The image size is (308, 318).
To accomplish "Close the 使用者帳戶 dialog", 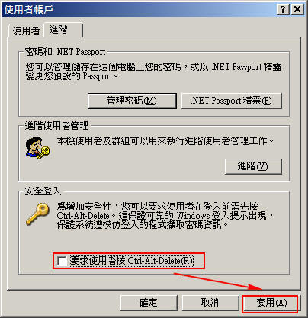I will 297,10.
